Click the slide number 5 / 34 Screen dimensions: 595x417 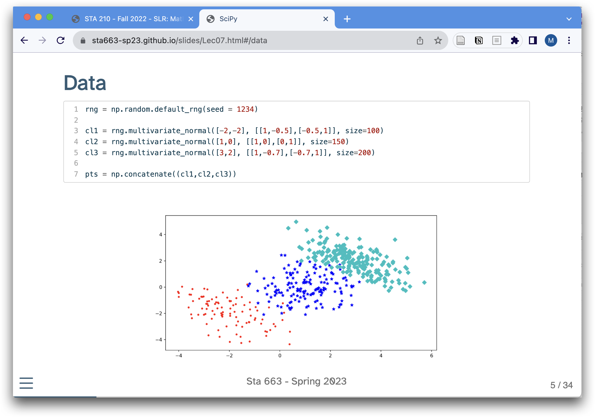[561, 385]
